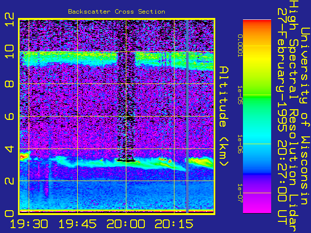Click the 1e-07 colorbar label
311x233 pixels.
pos(240,193)
